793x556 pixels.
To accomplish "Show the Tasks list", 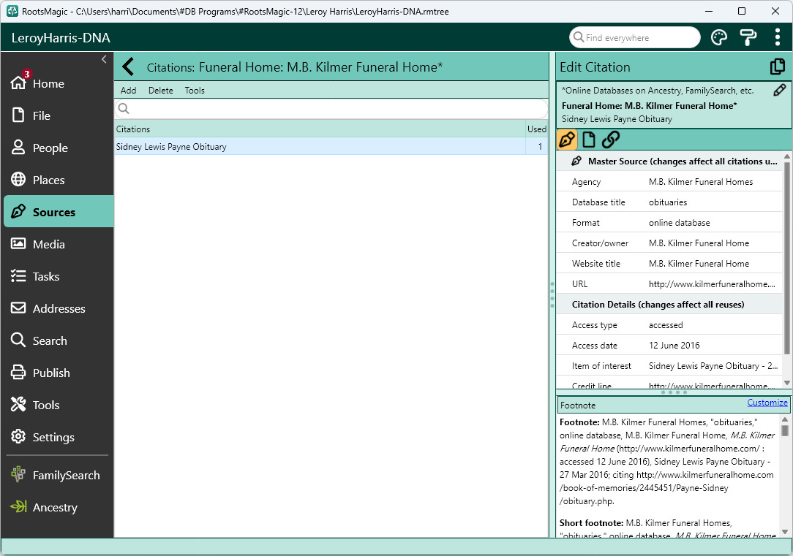I will point(58,276).
